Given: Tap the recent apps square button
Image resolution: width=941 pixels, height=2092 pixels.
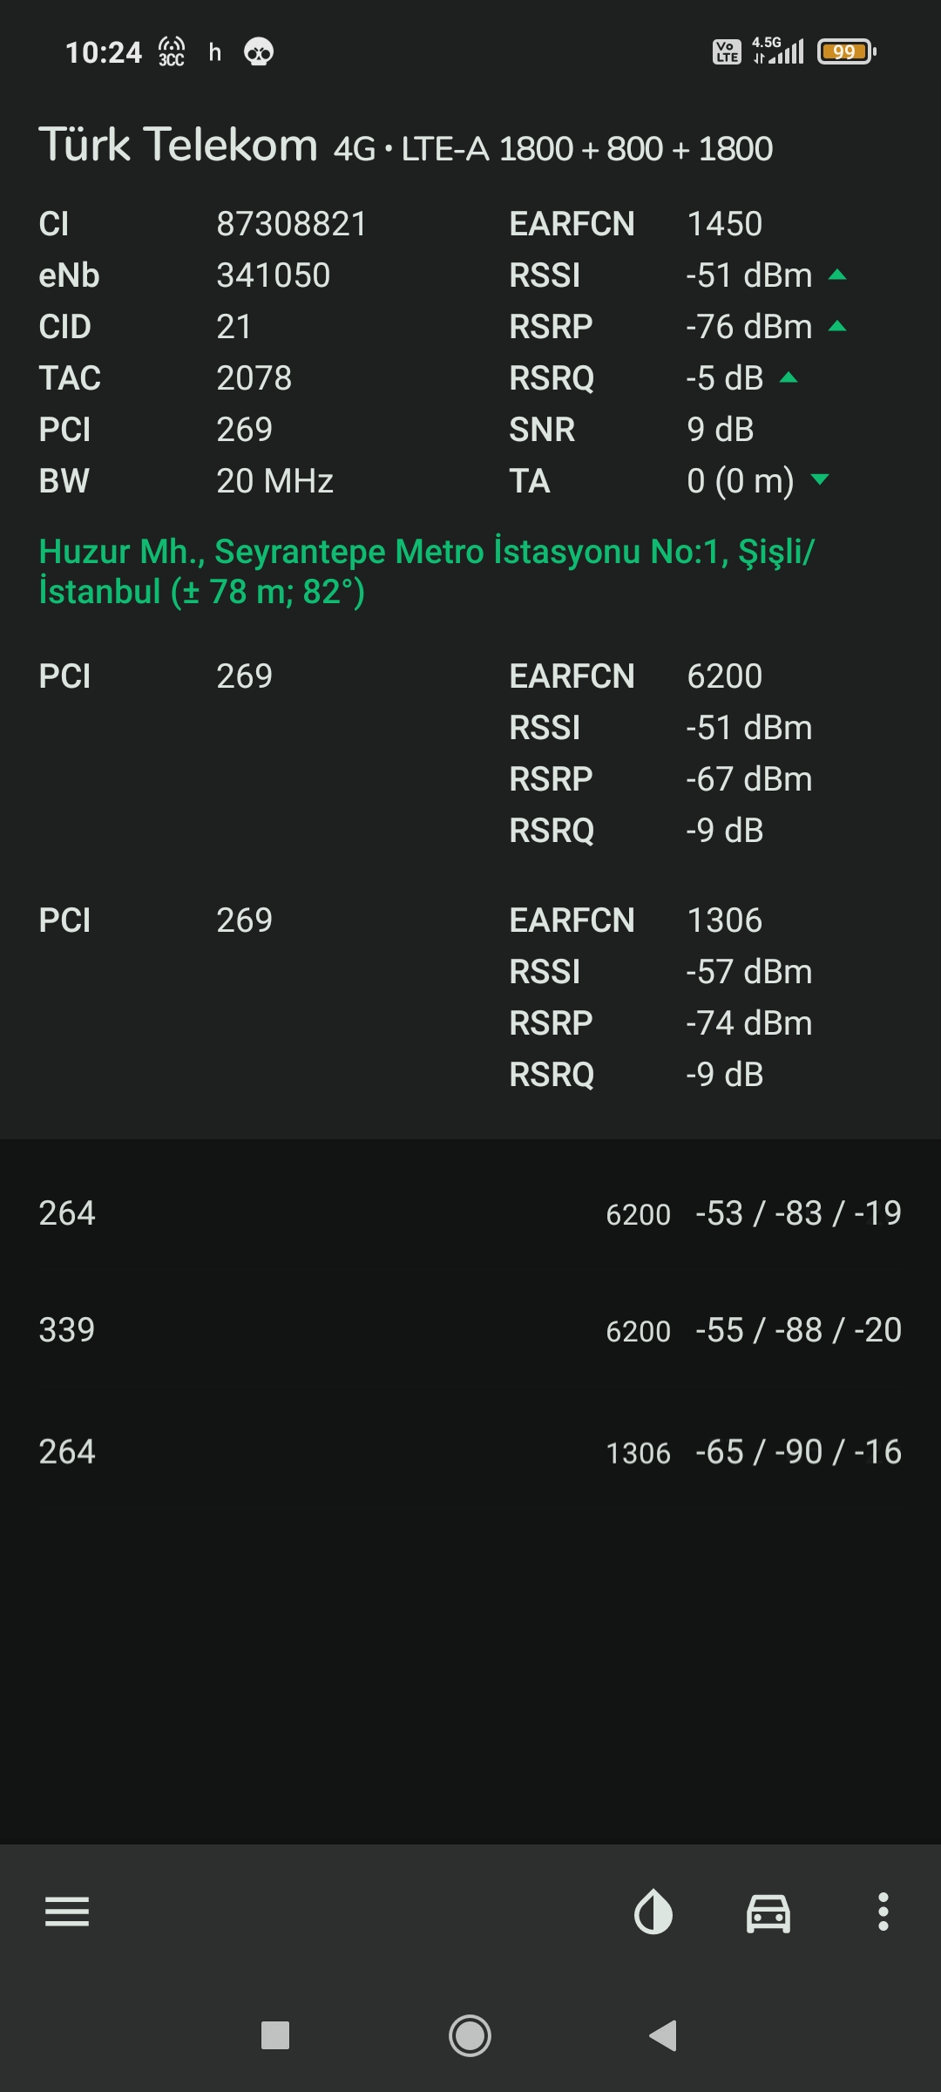Looking at the screenshot, I should 275,2035.
